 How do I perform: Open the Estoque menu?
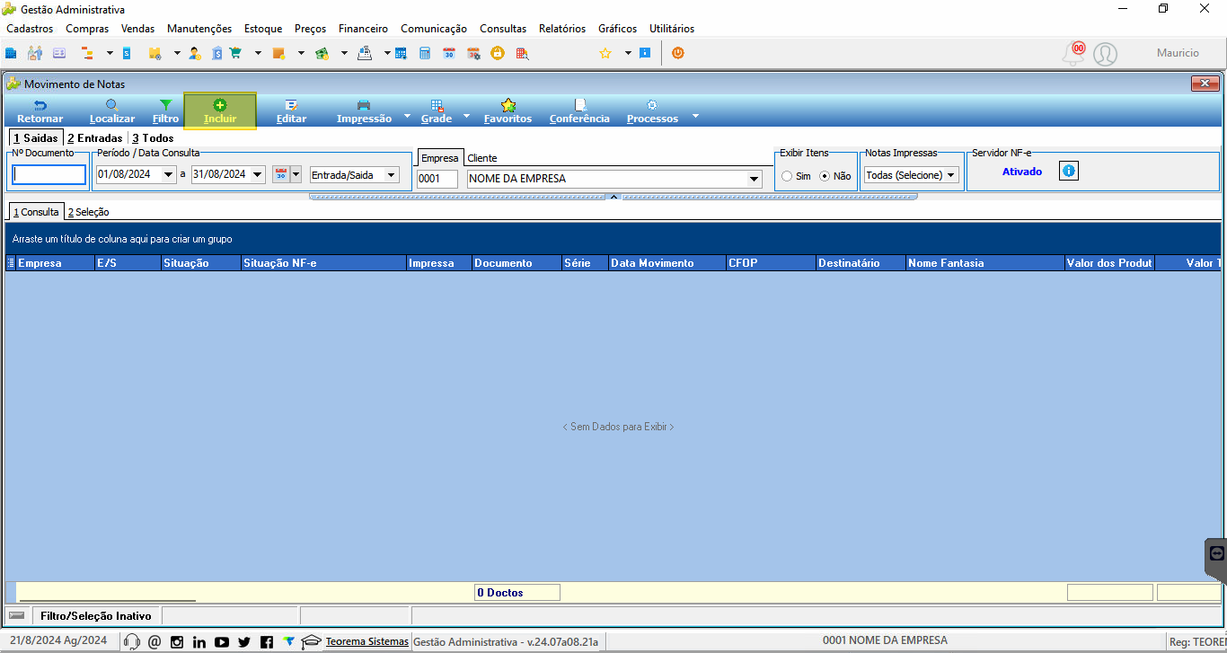tap(263, 29)
